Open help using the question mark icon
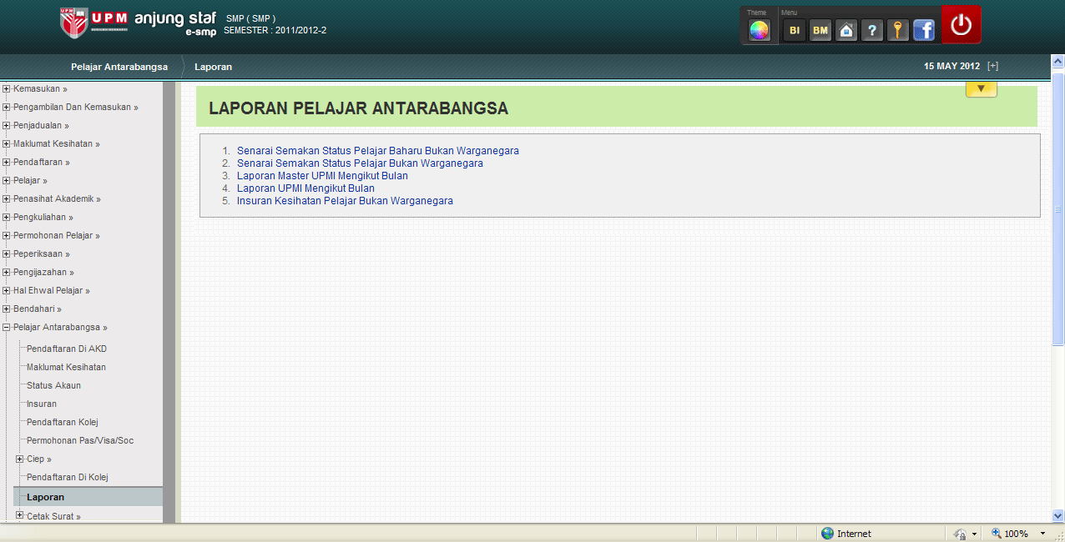The image size is (1065, 542). 871,31
